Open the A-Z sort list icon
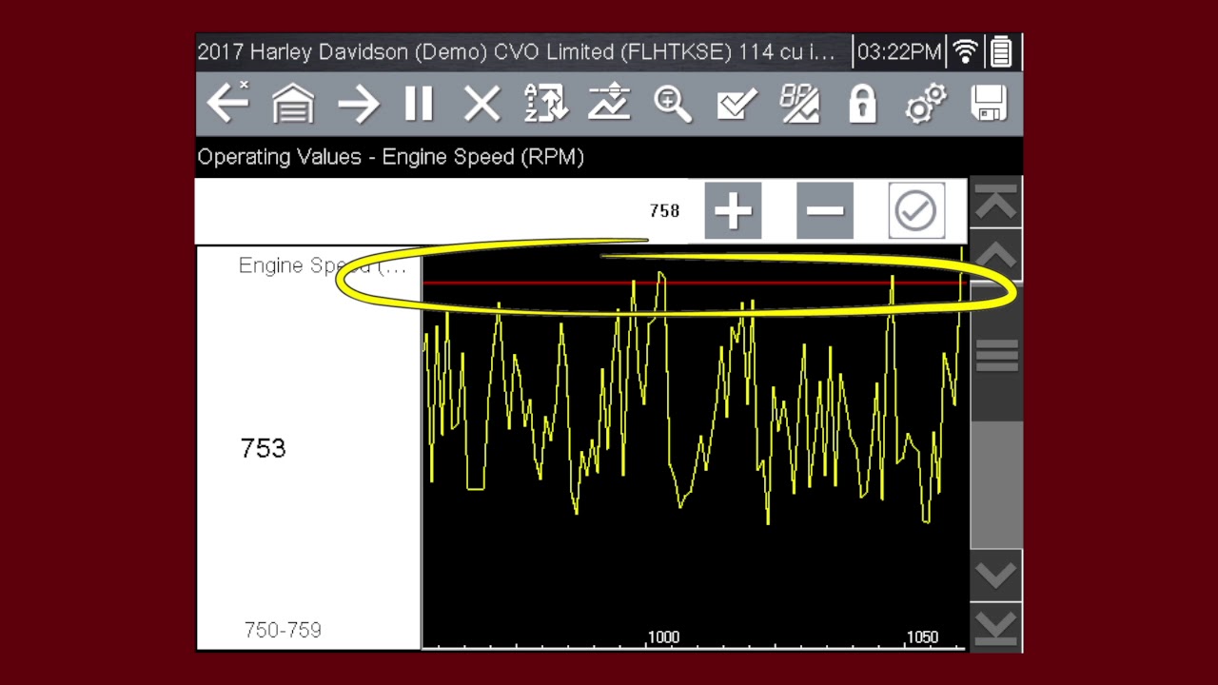 pos(546,103)
